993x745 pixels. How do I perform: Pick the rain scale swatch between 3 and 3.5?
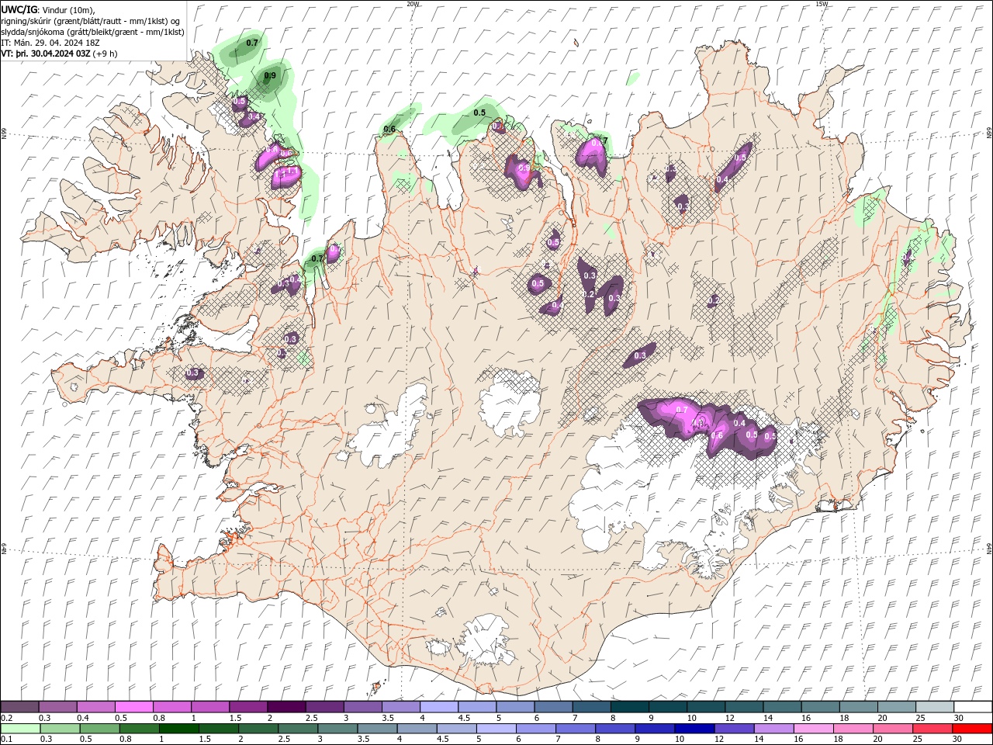pyautogui.click(x=337, y=729)
